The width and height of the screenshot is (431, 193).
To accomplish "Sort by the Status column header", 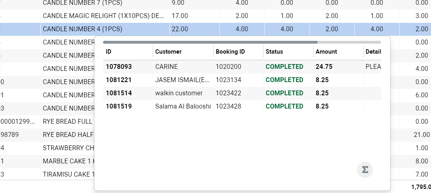I will pyautogui.click(x=274, y=52).
